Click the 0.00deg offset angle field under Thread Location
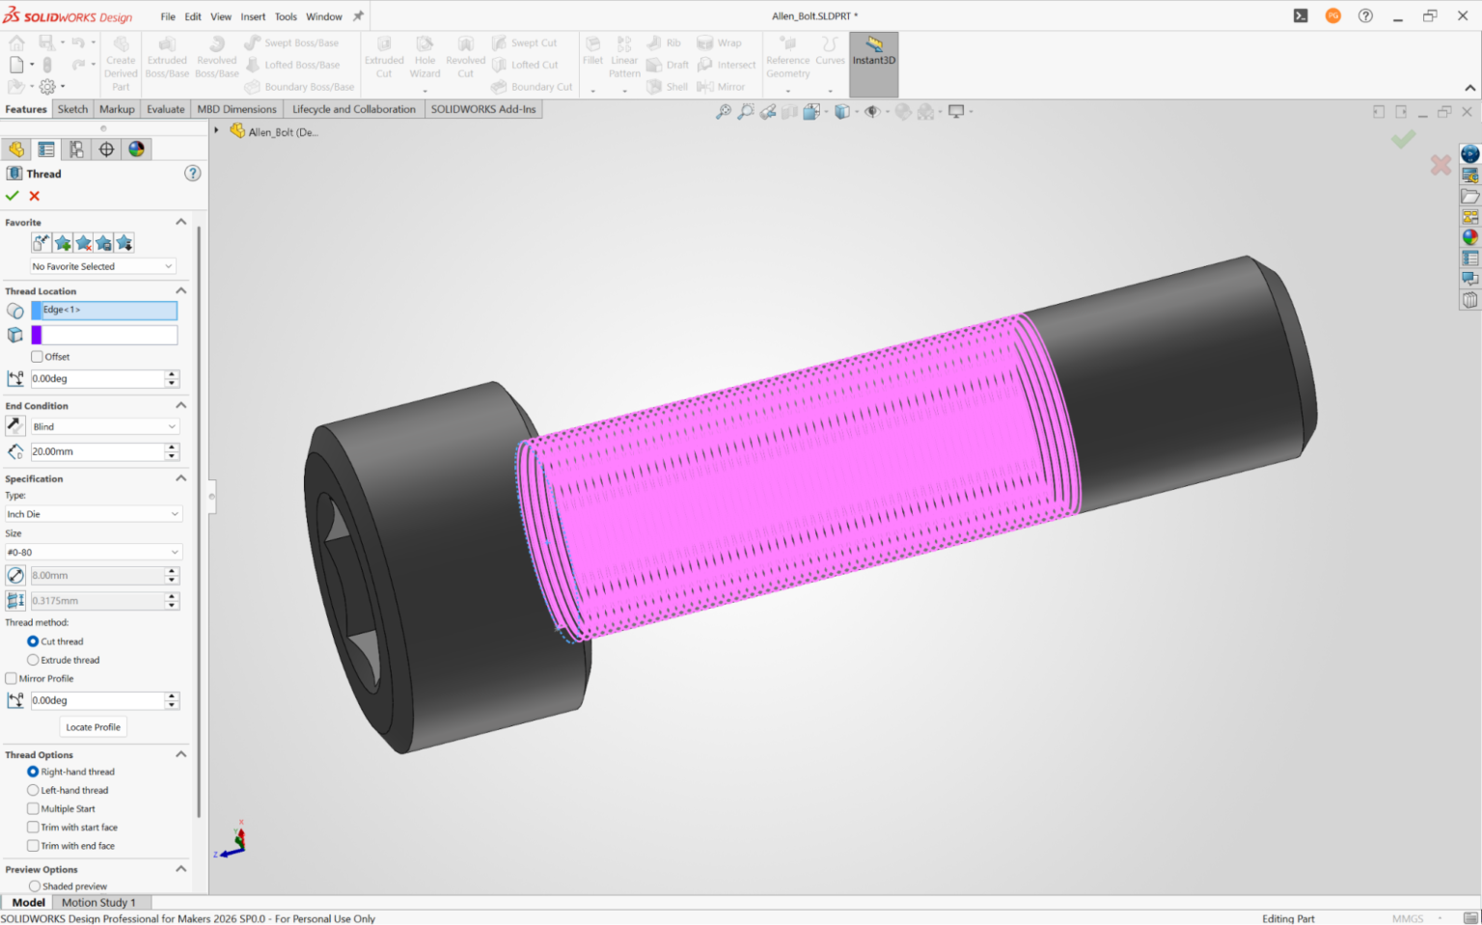The image size is (1482, 925). coord(97,379)
